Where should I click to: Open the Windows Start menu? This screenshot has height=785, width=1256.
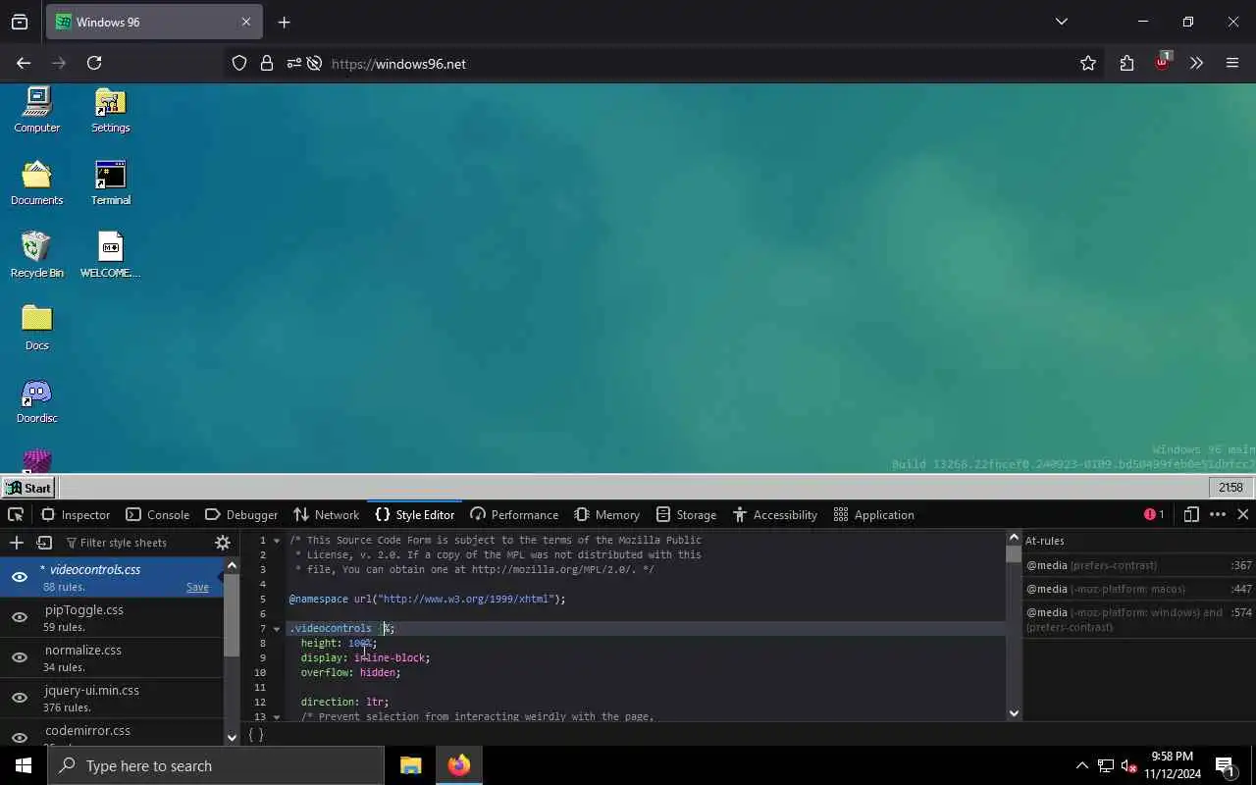[24, 765]
